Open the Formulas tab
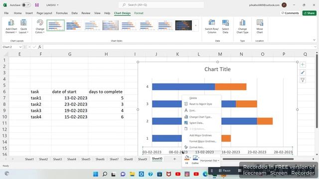The height and width of the screenshot is (179, 319). coord(62,13)
